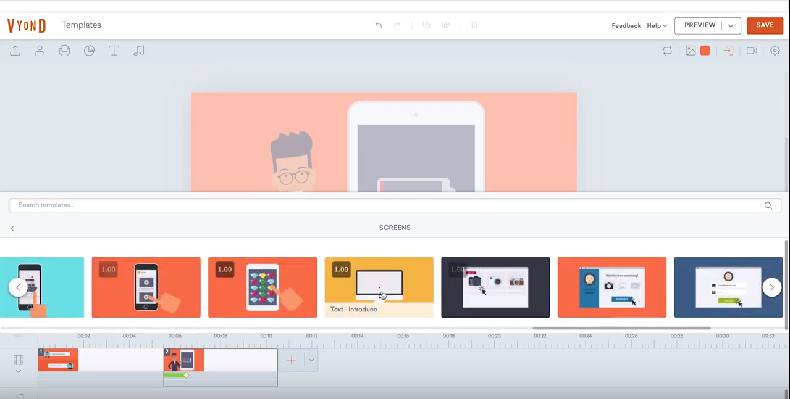Open the scene Settings gear icon
This screenshot has width=790, height=399.
click(x=775, y=51)
